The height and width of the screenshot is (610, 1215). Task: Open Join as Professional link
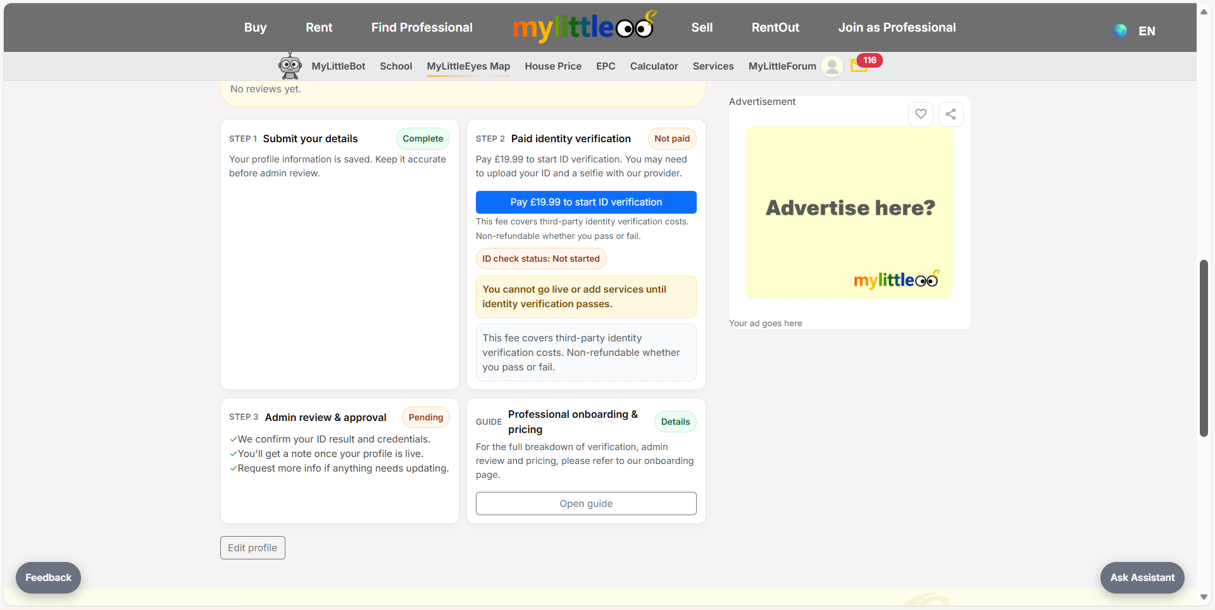tap(897, 27)
